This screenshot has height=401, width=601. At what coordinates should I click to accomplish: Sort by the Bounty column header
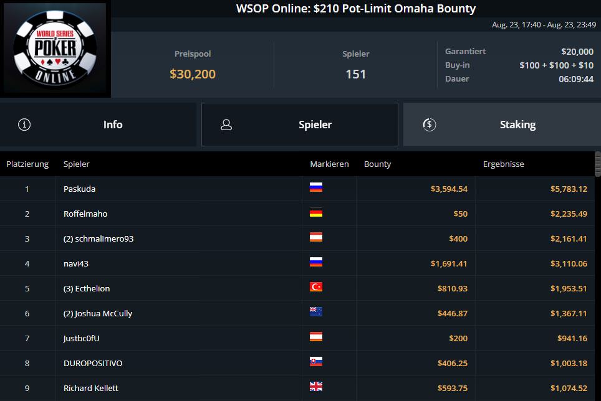[x=377, y=164]
